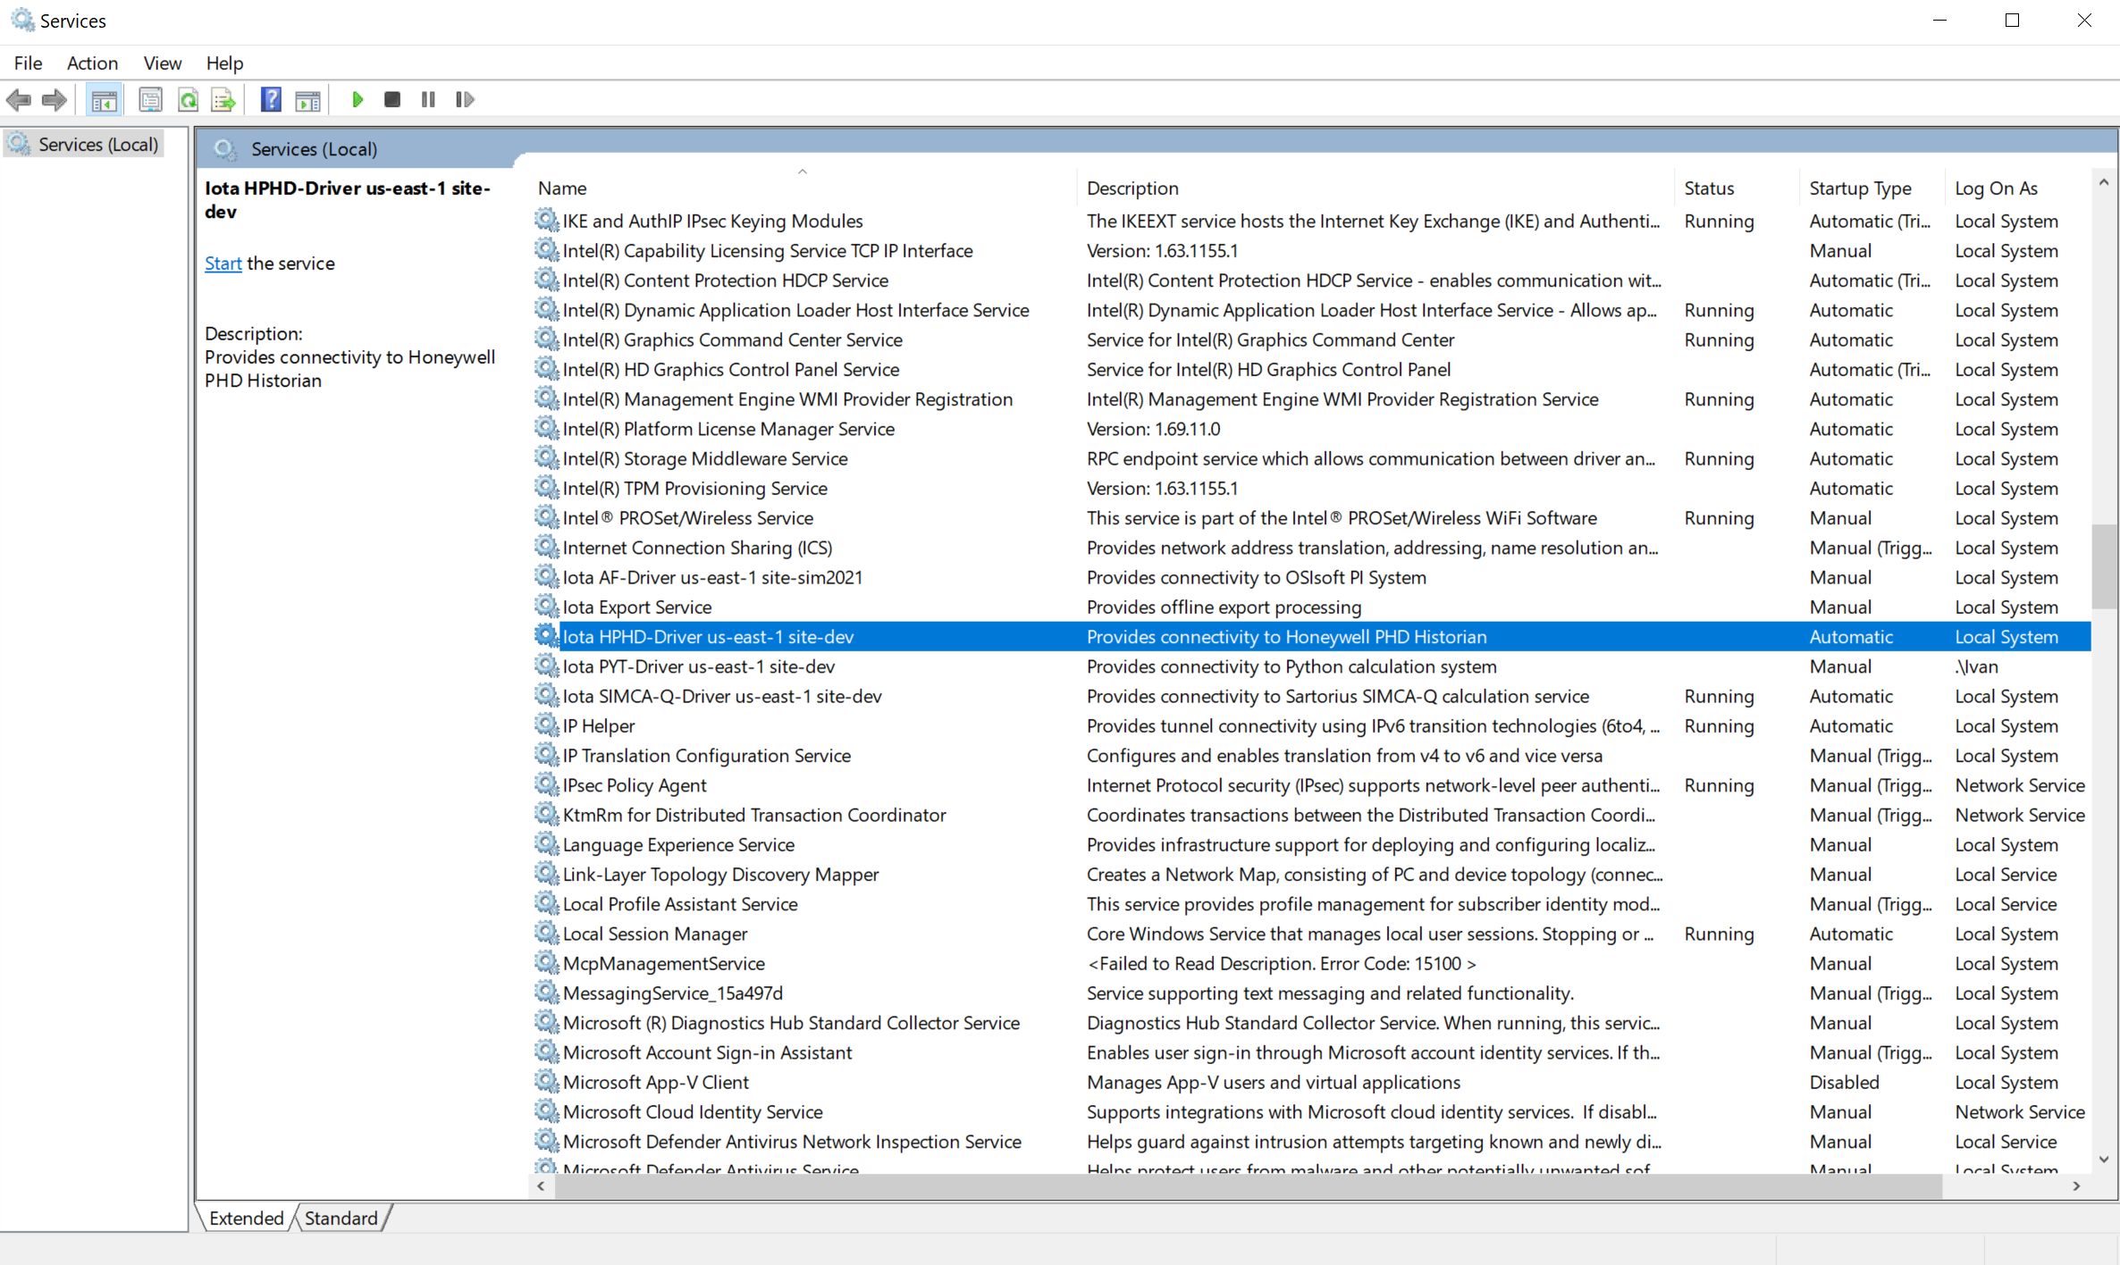Open the Help menu
This screenshot has height=1265, width=2120.
tap(224, 63)
